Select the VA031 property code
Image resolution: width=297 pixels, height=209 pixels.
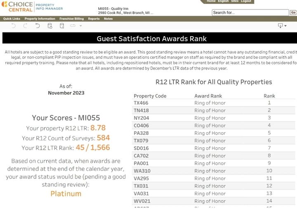tap(141, 194)
